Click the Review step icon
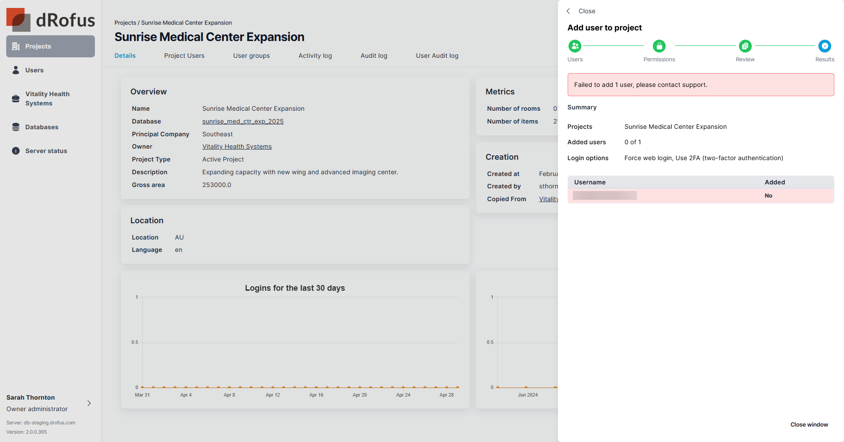Screen dimensions: 844x442 [745, 46]
